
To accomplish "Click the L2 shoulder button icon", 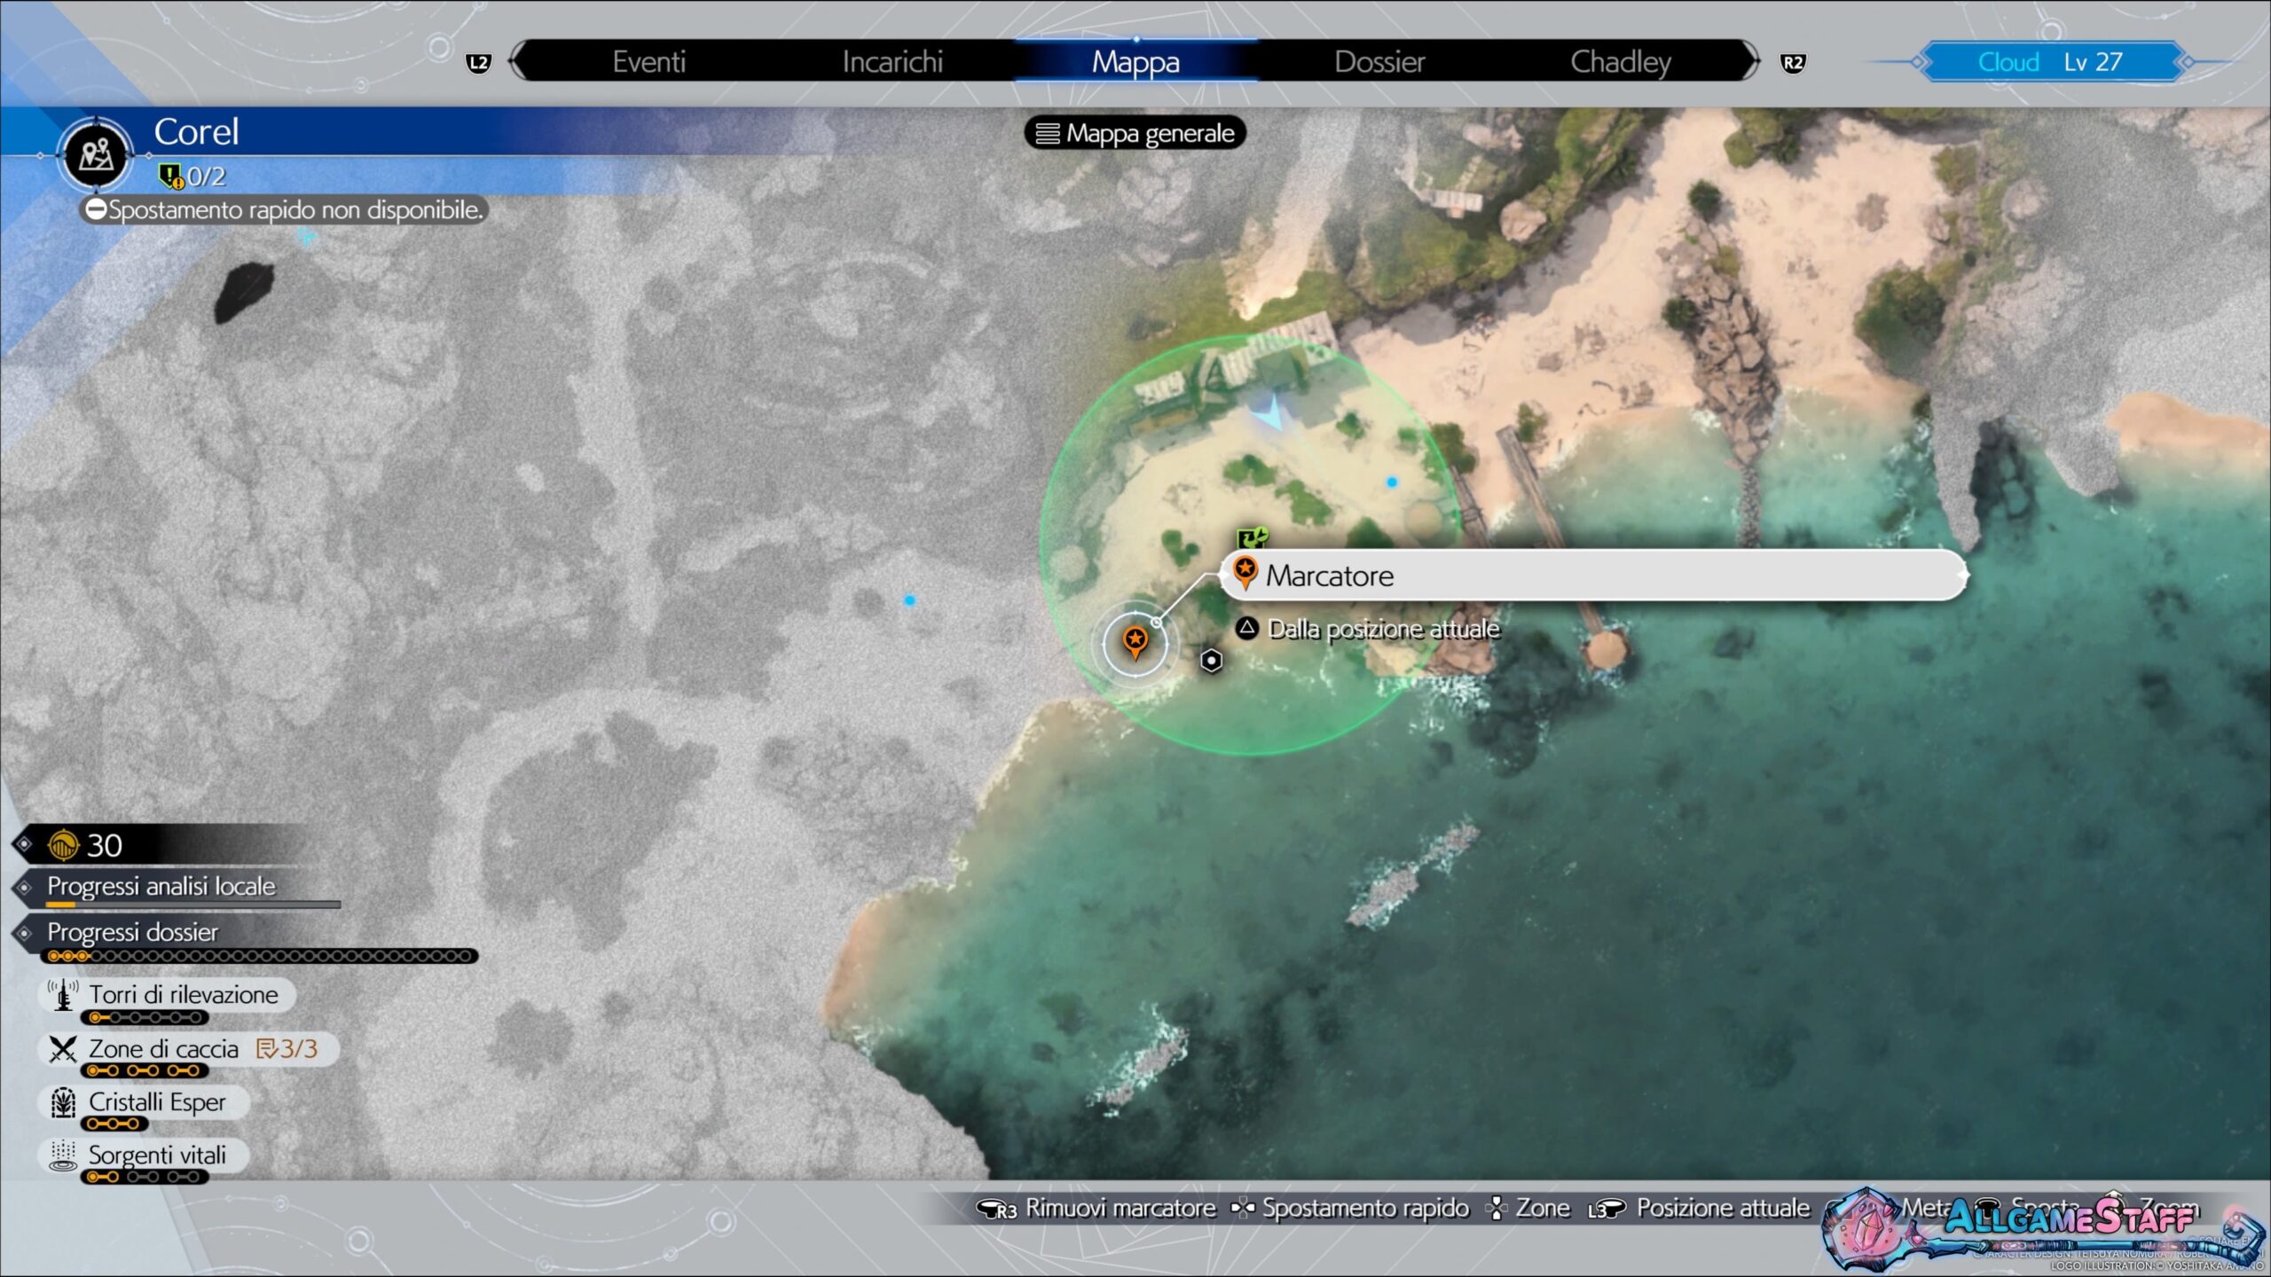I will pos(478,63).
